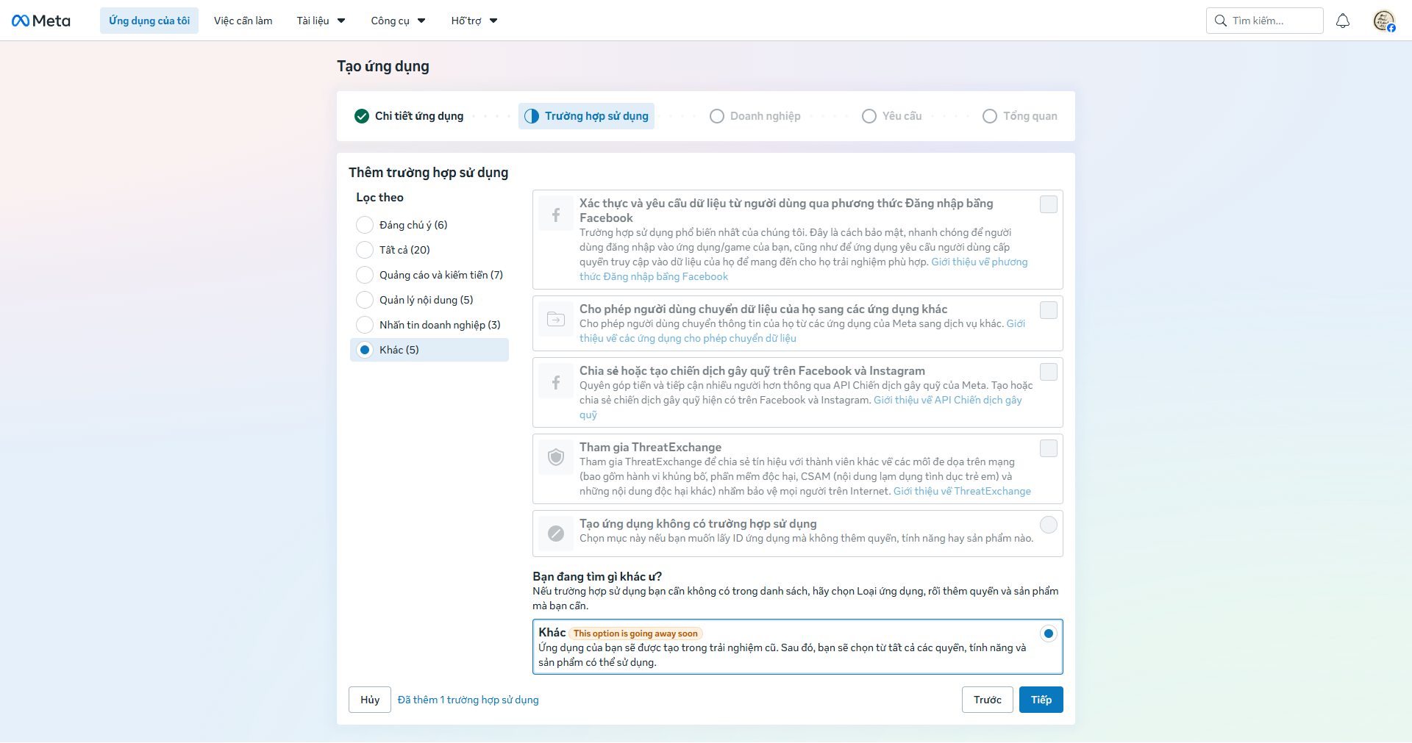This screenshot has height=743, width=1412.
Task: Check the ThreatExchange use case box
Action: pos(1049,448)
